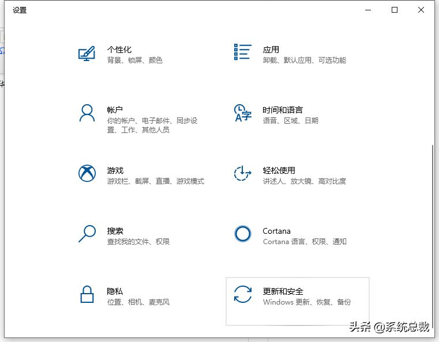
Task: Select the 帐户 settings title
Action: pyautogui.click(x=115, y=110)
